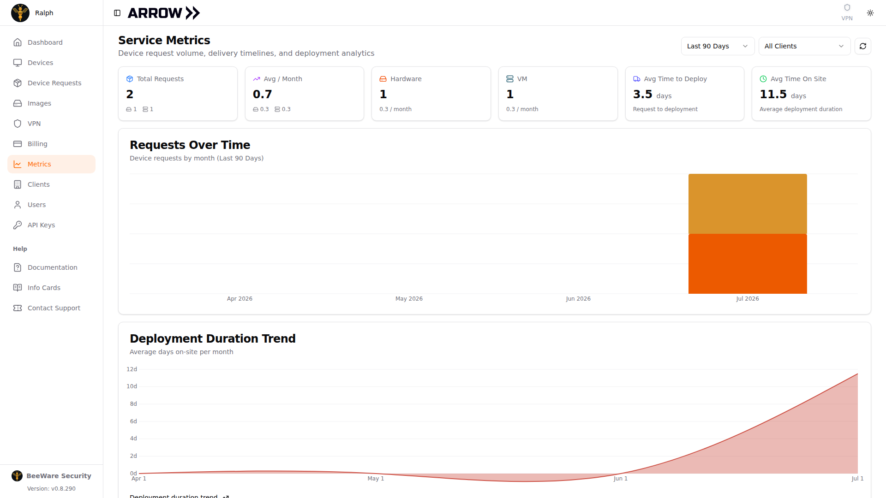Click the Avg / Month trend icon

point(257,79)
